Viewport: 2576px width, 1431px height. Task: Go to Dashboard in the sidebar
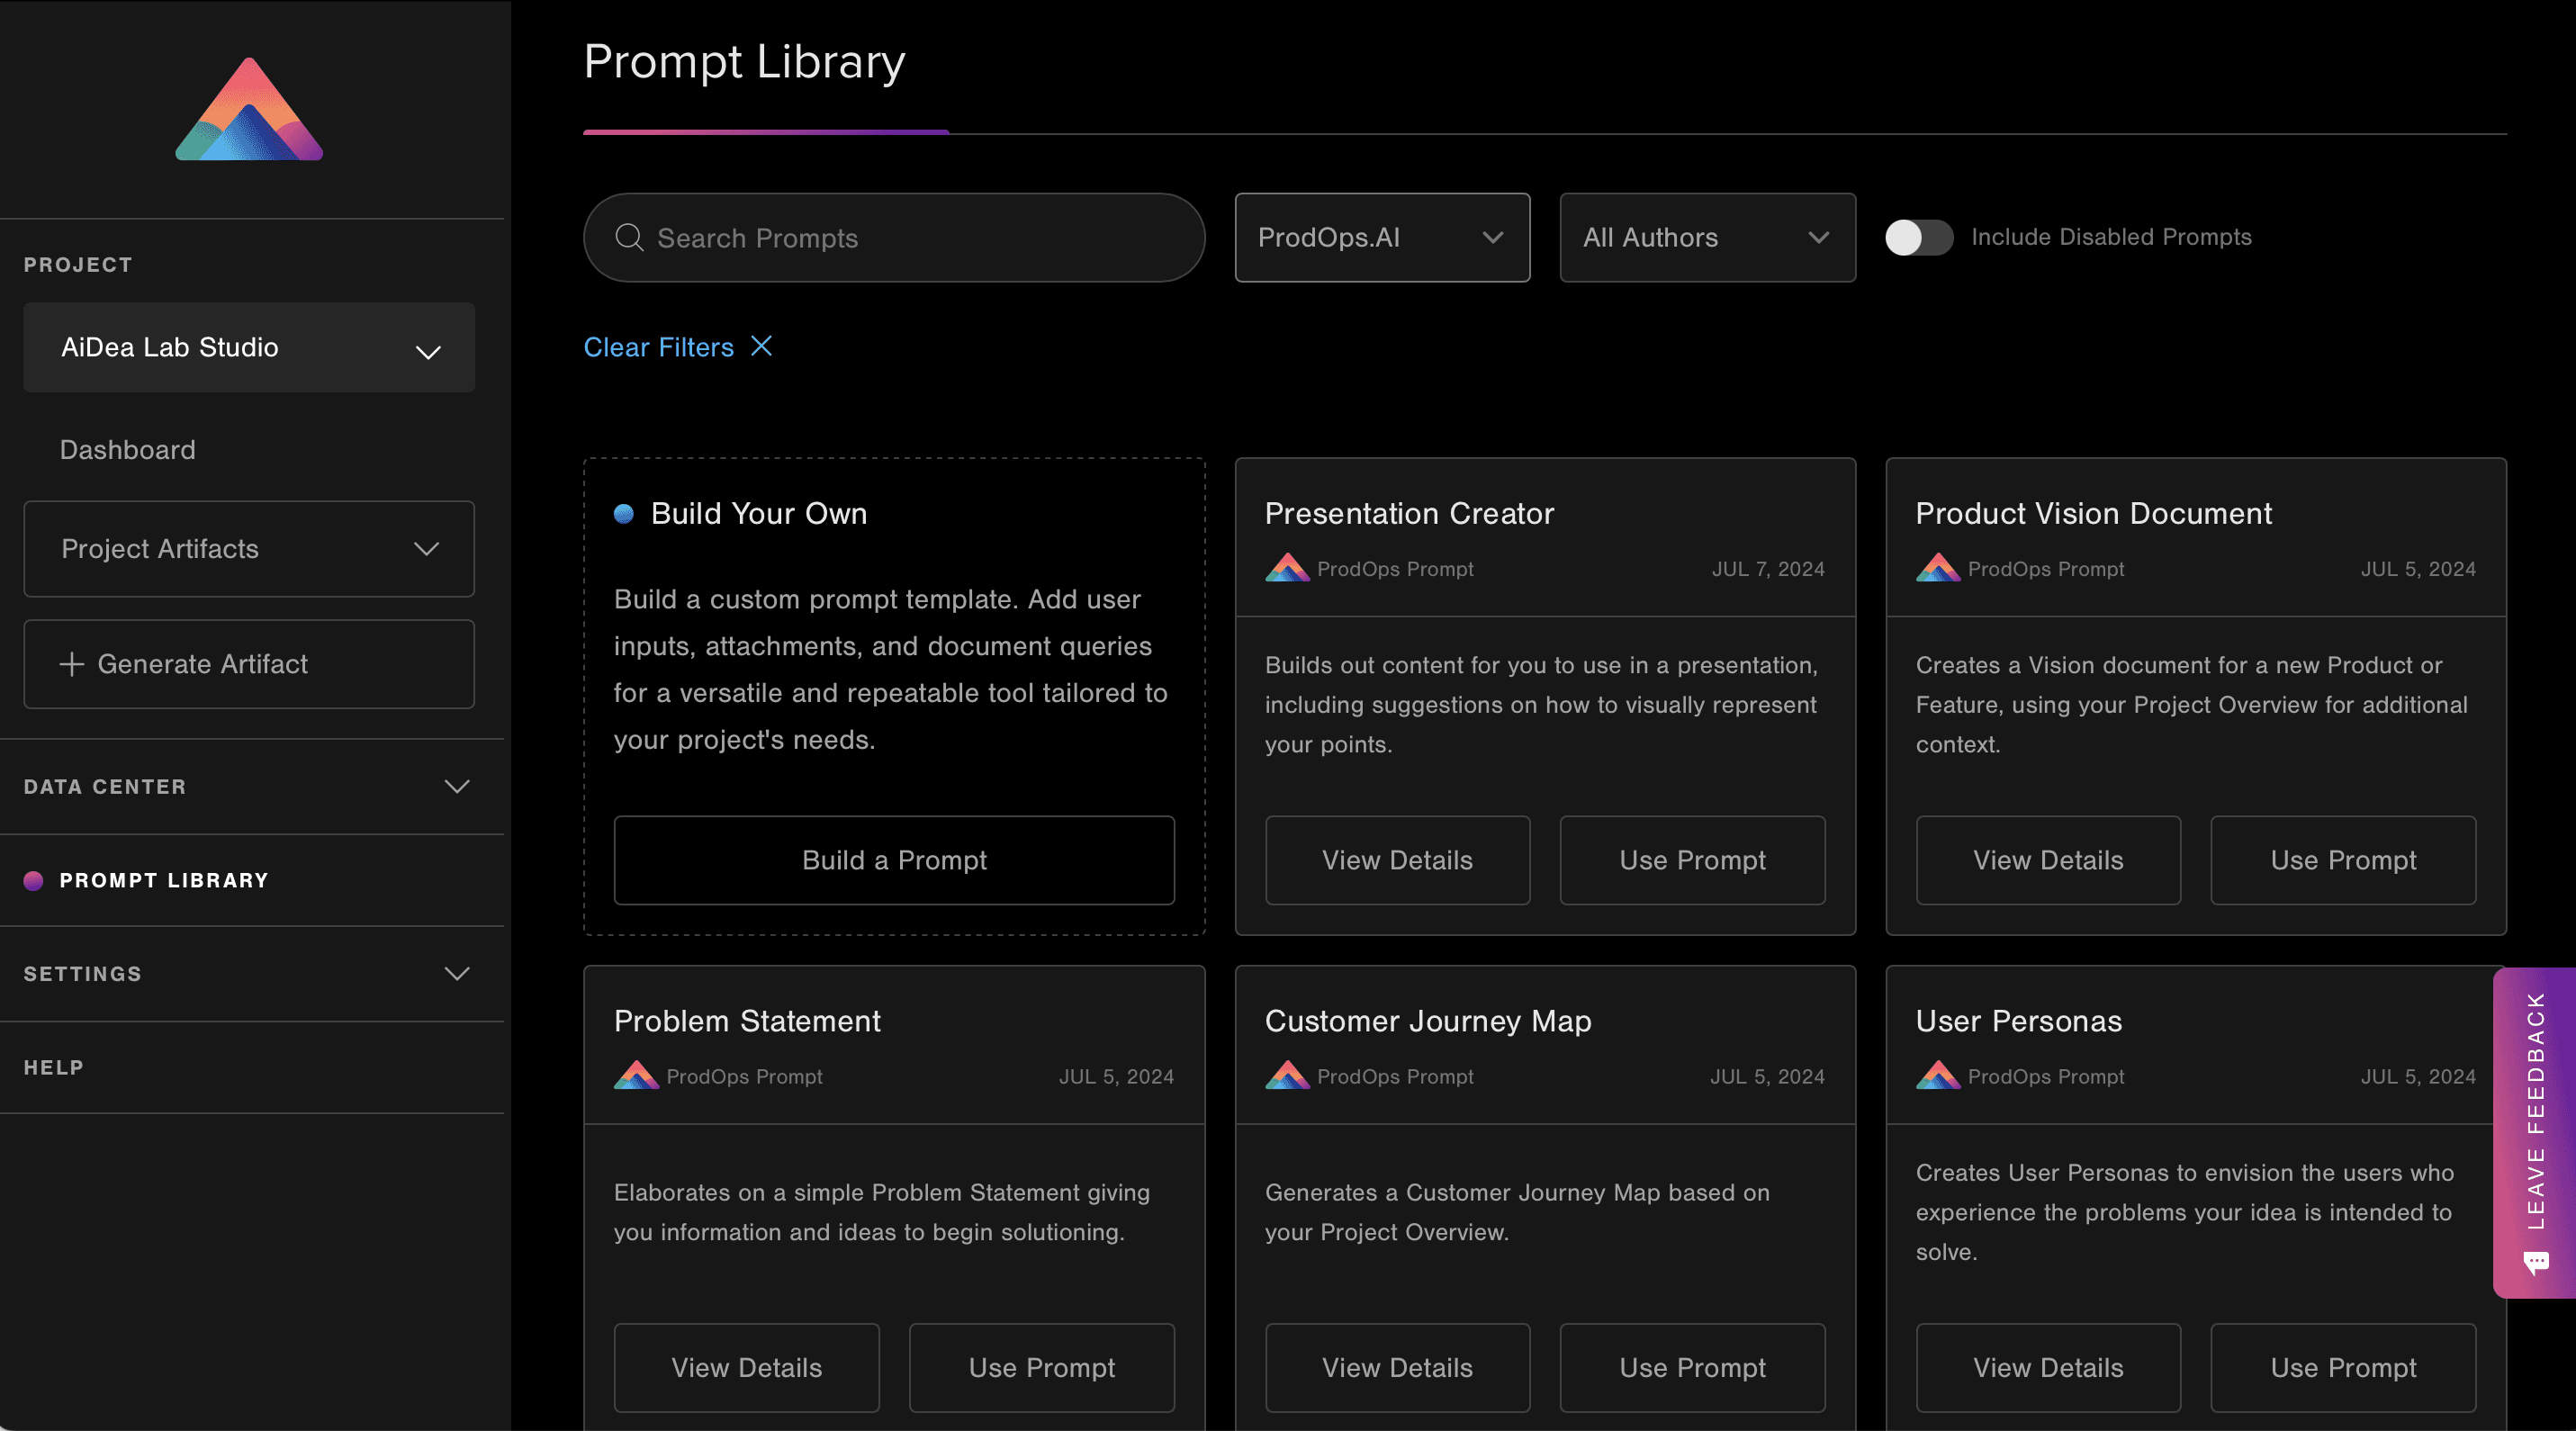tap(128, 450)
